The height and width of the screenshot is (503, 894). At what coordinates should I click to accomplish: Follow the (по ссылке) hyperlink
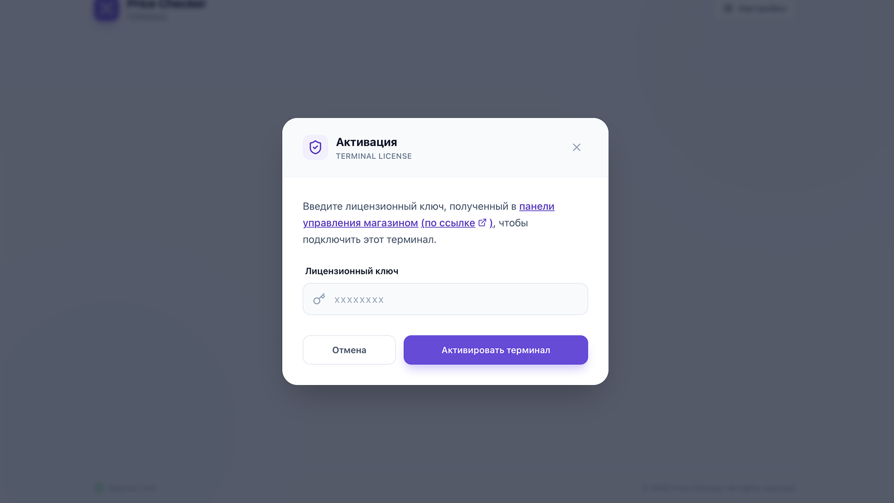[457, 223]
